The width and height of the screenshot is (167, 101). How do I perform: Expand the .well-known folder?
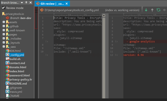coord(4,30)
